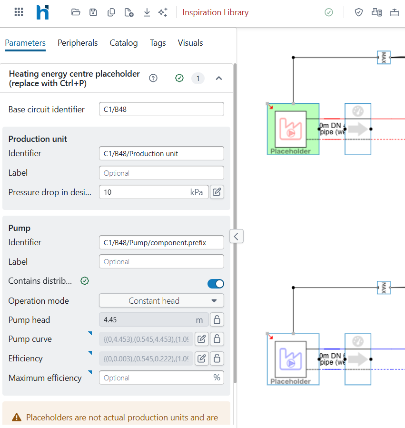Edit the Pump Identifier field
The width and height of the screenshot is (405, 428).
pos(161,242)
